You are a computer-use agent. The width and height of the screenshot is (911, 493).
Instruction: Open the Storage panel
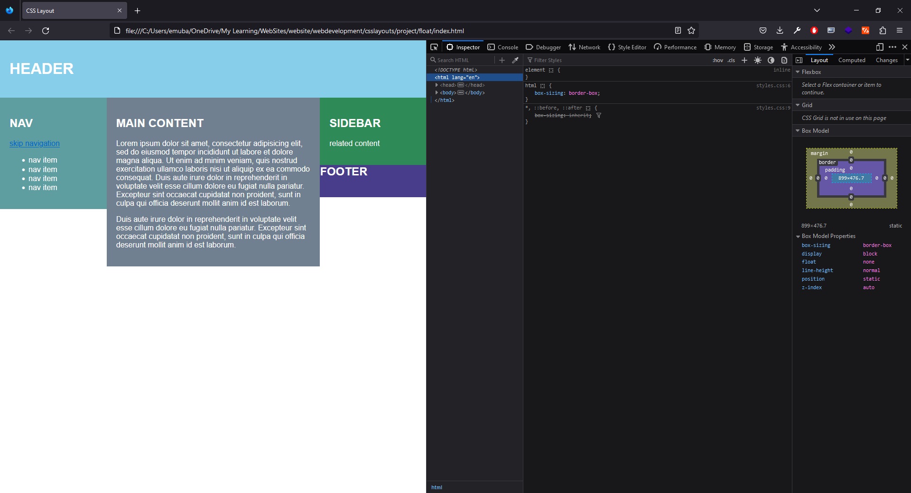(758, 47)
